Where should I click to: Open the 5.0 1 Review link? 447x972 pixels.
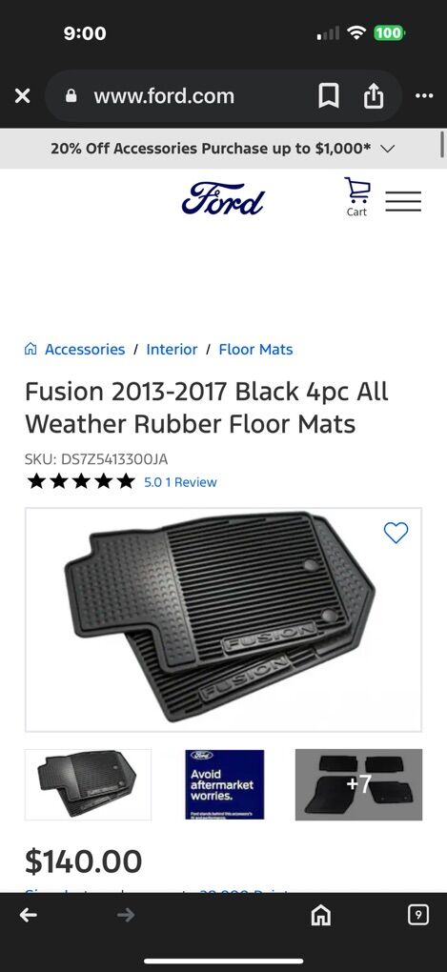[x=180, y=482]
